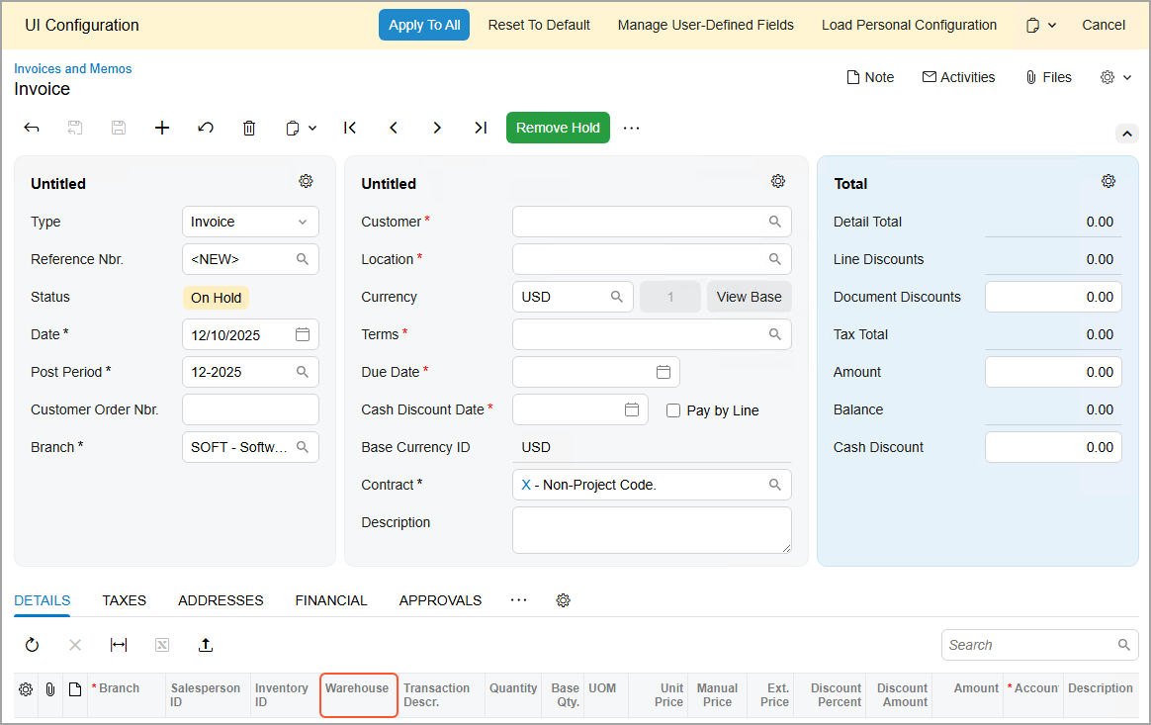Select the Warehouse column header

(359, 695)
